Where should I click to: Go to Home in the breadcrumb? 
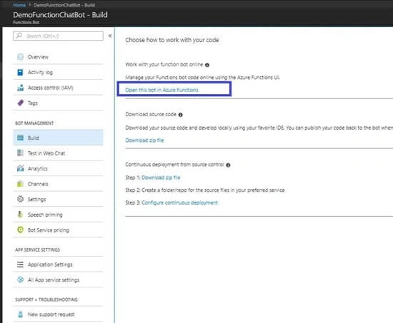coord(19,5)
